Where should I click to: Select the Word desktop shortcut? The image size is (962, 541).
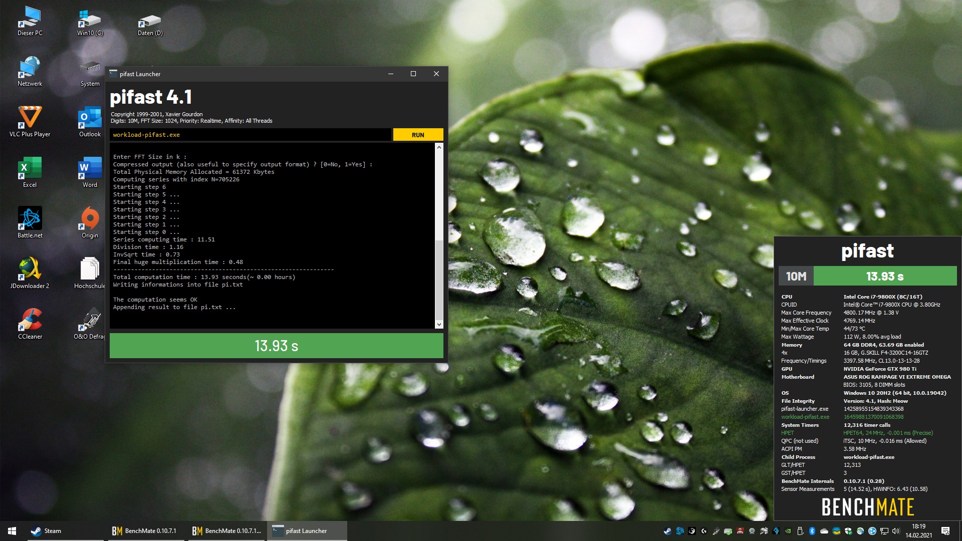pos(90,172)
